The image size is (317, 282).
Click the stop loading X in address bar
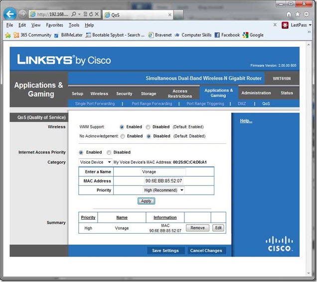click(x=97, y=14)
